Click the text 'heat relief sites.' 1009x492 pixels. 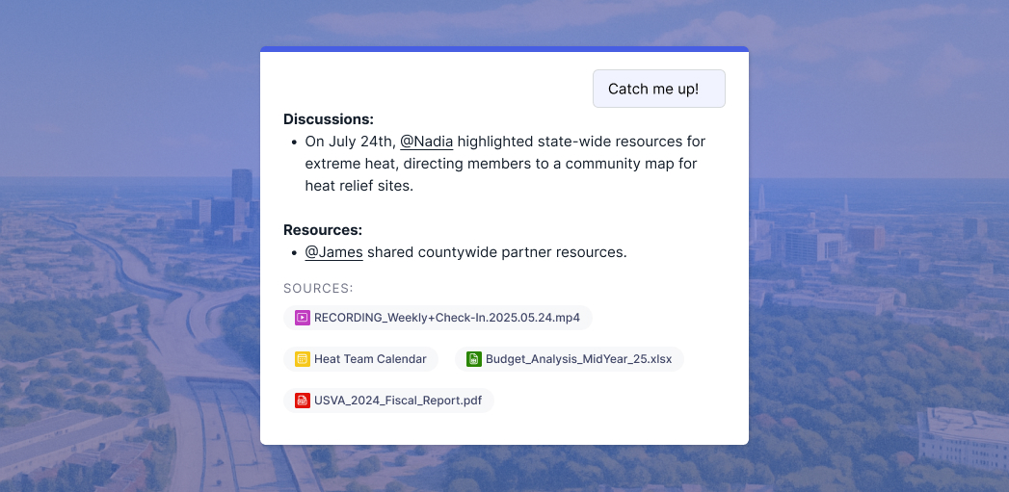(x=359, y=186)
